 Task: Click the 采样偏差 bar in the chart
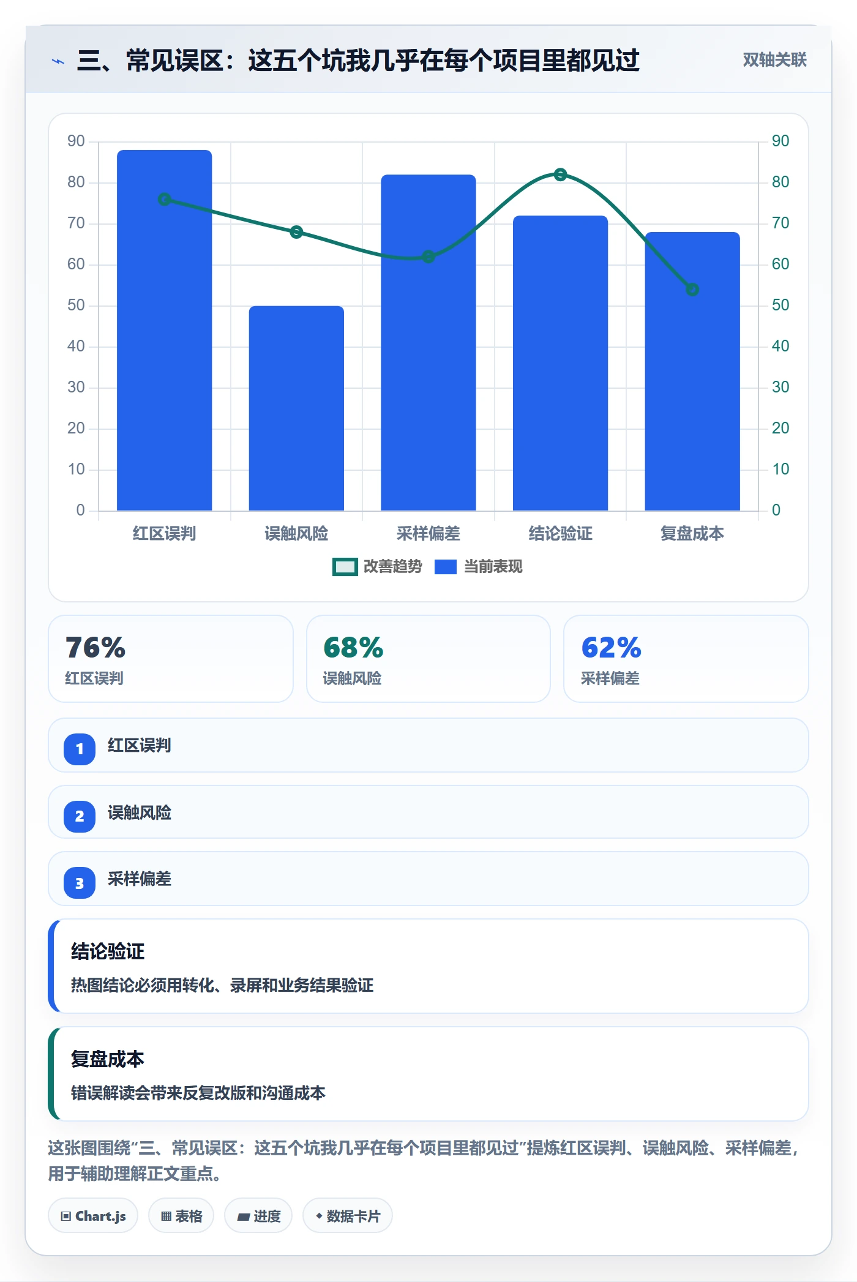pyautogui.click(x=428, y=342)
